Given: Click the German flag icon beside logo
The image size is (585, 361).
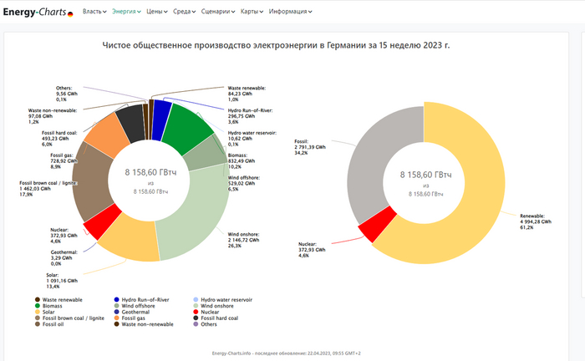Looking at the screenshot, I should pos(71,13).
